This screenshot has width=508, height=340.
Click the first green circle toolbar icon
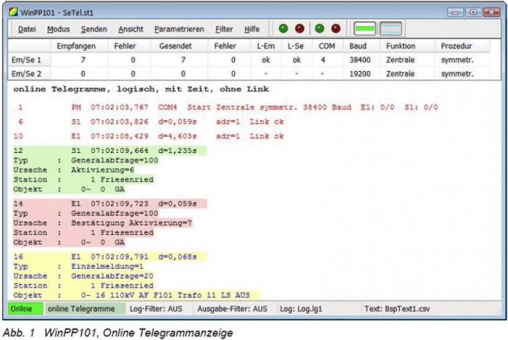coord(283,29)
